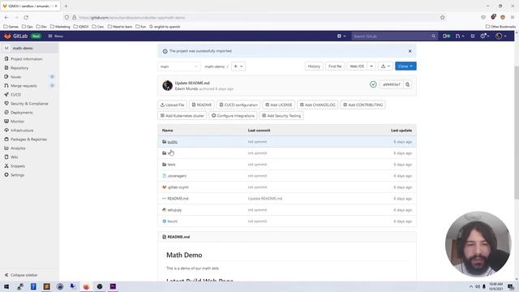The width and height of the screenshot is (519, 292).
Task: Open the Windows Start menu
Action: (x=6, y=286)
